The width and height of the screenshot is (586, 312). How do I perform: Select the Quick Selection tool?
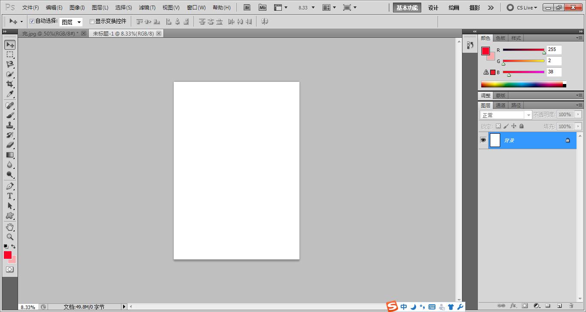(10, 74)
